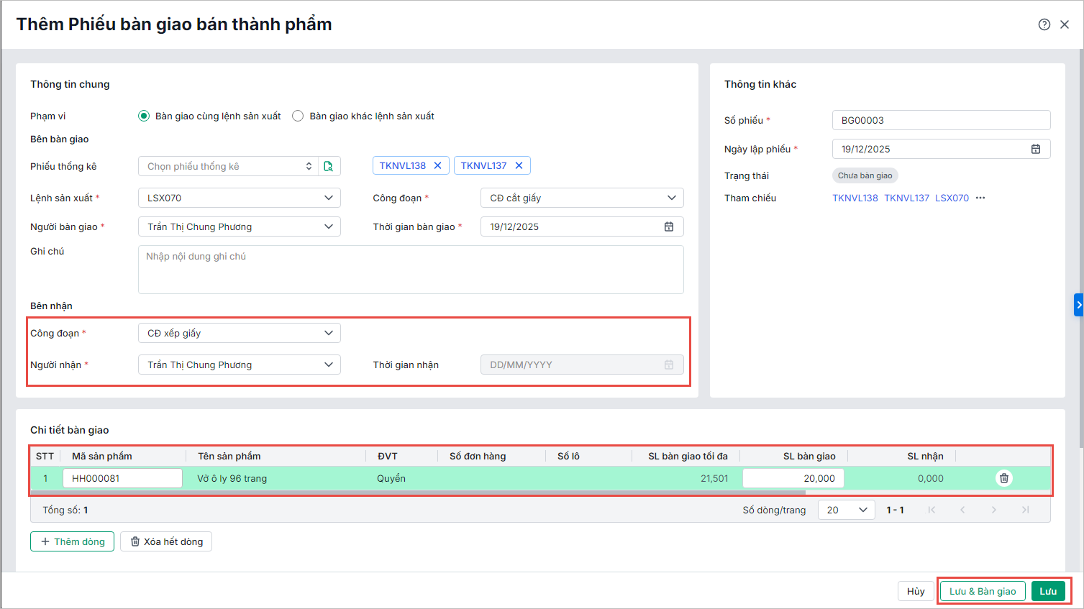Image resolution: width=1084 pixels, height=609 pixels.
Task: Select Bàn giao cùng lệnh sản xuất
Action: pos(144,116)
